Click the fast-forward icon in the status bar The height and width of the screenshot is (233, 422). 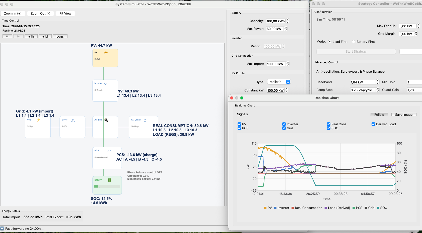point(2,228)
